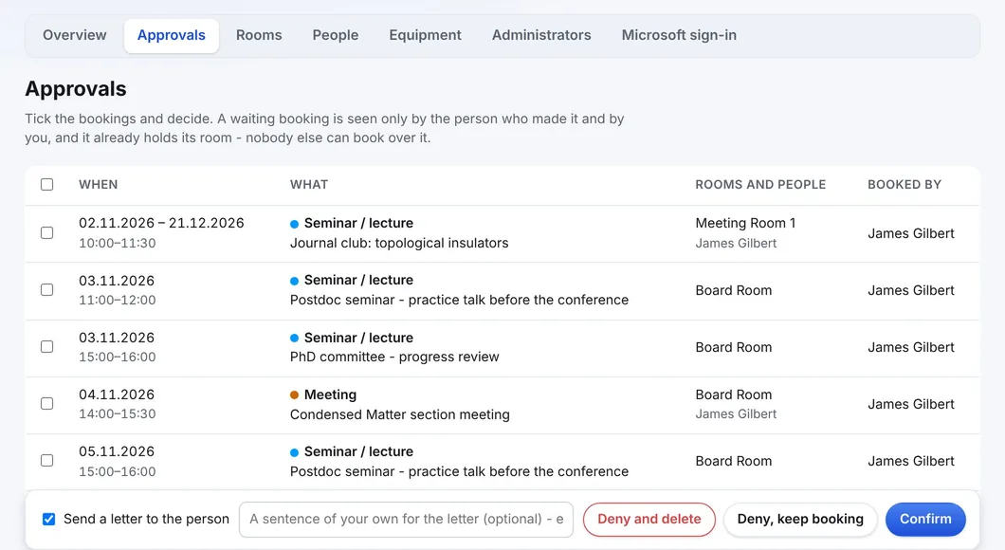Click Journal club: topological insulators text
The width and height of the screenshot is (1005, 550).
pyautogui.click(x=399, y=243)
